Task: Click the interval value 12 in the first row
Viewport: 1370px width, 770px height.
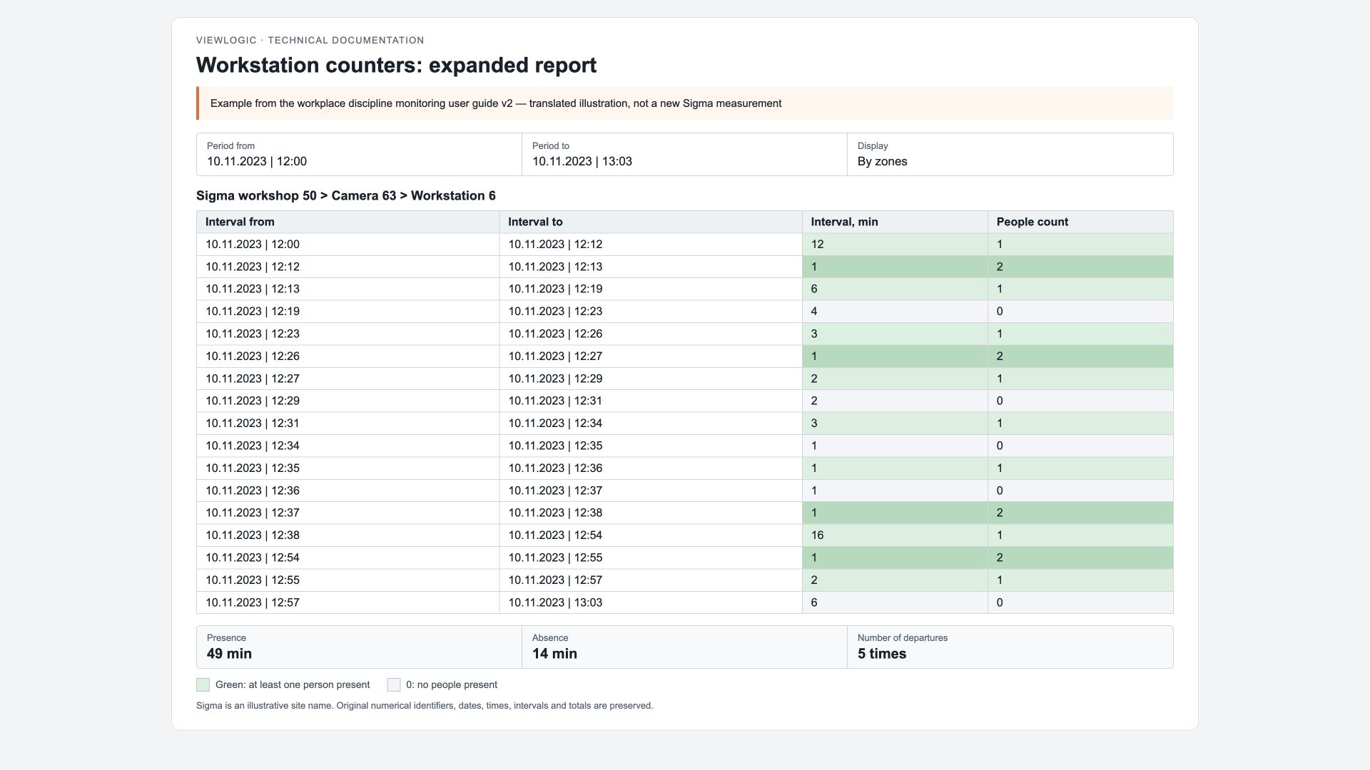Action: tap(817, 245)
